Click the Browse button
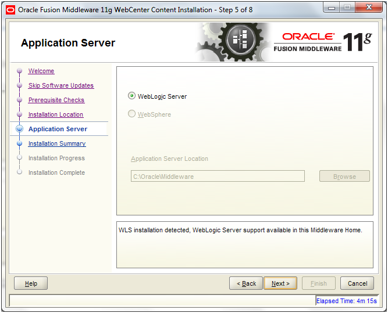 coord(344,176)
